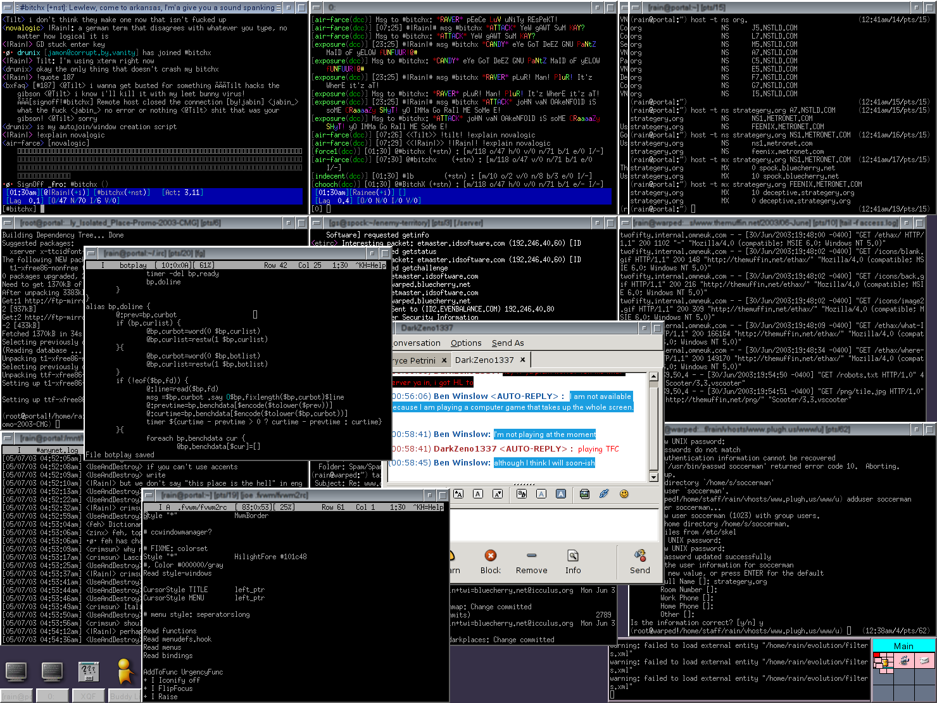Switch to the DarkZeno1337 conversation tab

click(484, 360)
